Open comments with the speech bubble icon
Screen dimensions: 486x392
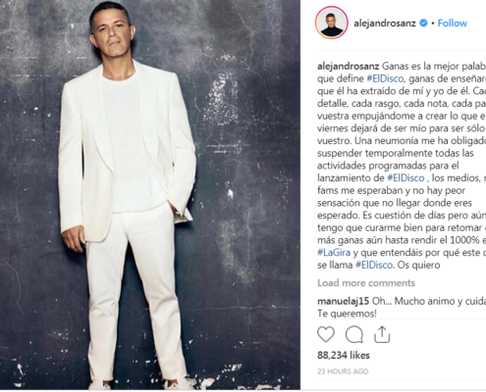tap(354, 334)
